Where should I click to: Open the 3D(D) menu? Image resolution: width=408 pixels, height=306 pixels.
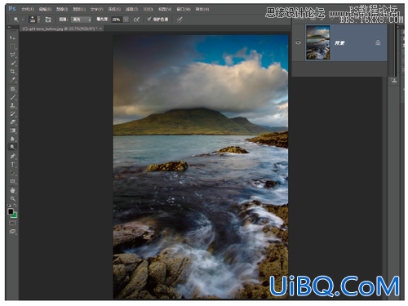point(148,9)
